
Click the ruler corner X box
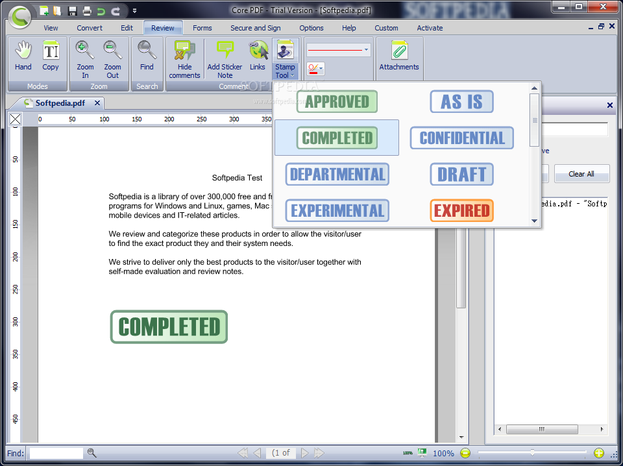pyautogui.click(x=16, y=119)
